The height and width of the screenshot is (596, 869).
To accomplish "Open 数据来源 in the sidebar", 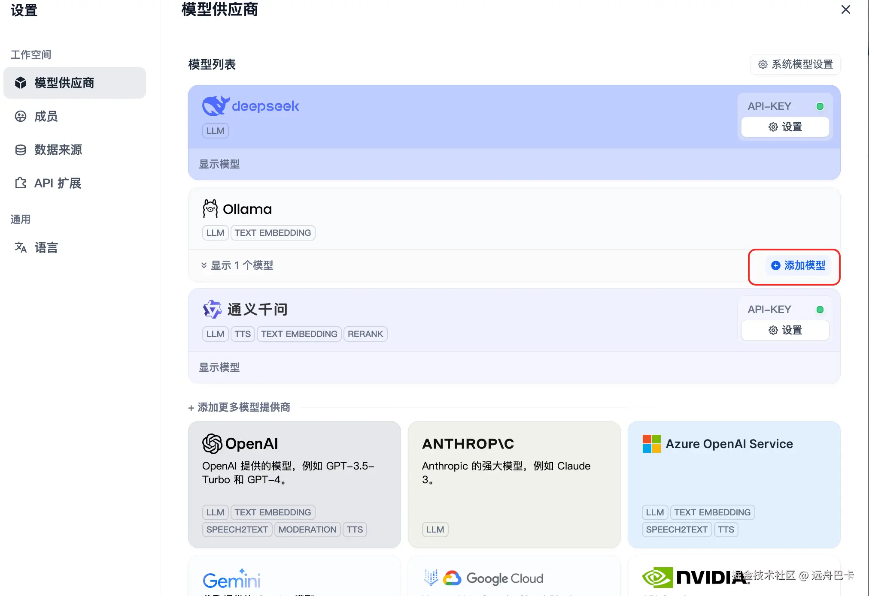I will 58,150.
